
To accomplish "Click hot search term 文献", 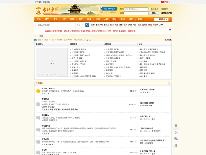I will [161, 25].
